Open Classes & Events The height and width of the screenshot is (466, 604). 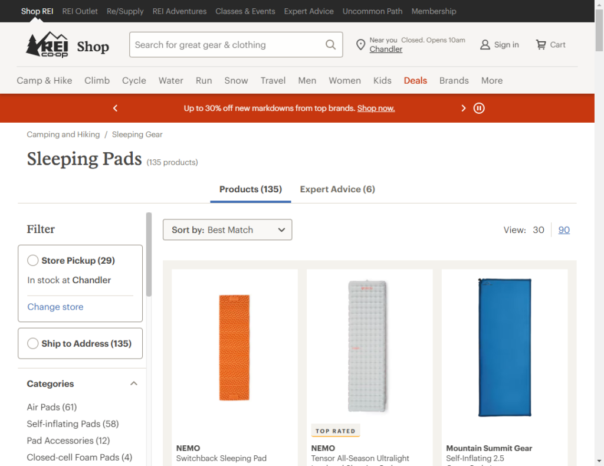[245, 11]
